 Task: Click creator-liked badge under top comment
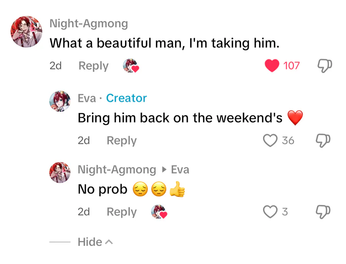click(x=131, y=66)
